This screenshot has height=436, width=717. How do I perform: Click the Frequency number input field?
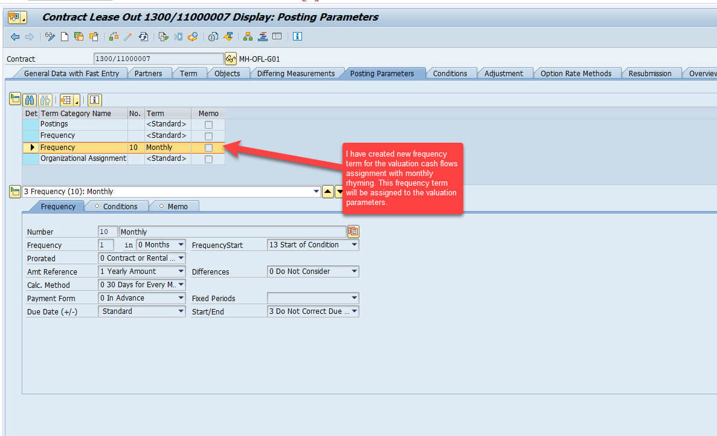106,245
